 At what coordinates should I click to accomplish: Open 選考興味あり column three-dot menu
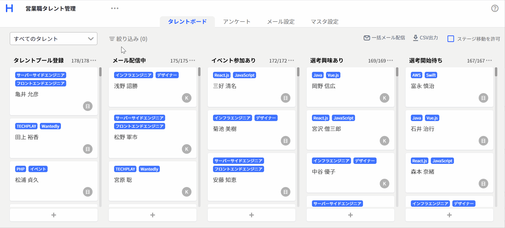pyautogui.click(x=390, y=61)
